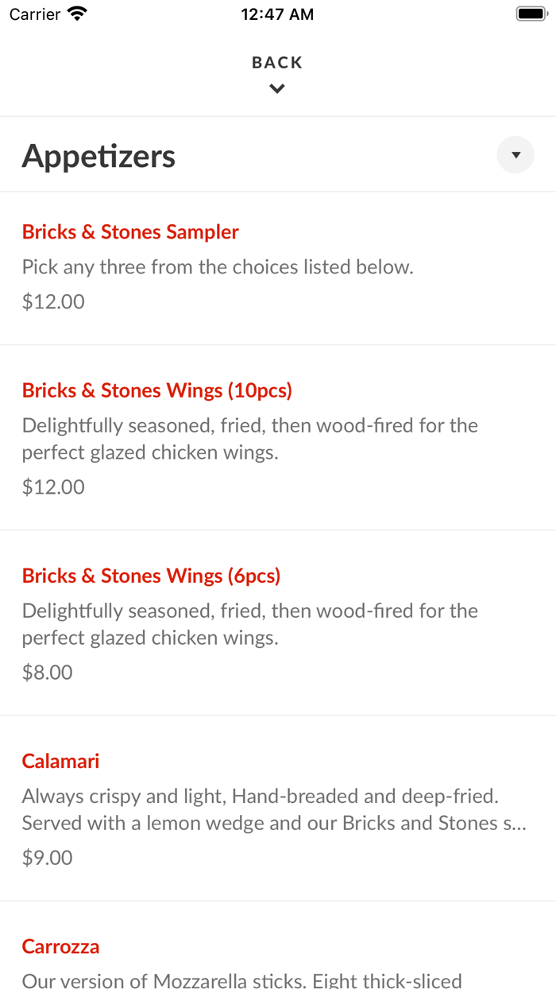Tap the Wi-Fi icon in the status bar
556x989 pixels.
(x=75, y=13)
